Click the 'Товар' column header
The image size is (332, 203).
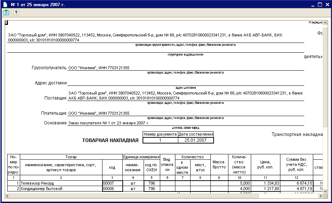(71, 157)
